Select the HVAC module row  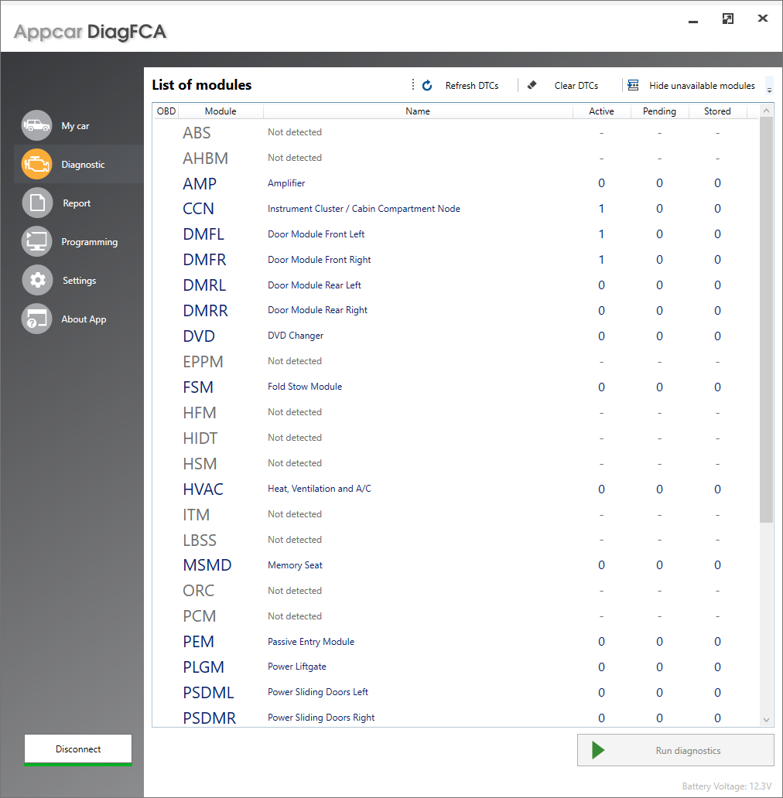319,489
